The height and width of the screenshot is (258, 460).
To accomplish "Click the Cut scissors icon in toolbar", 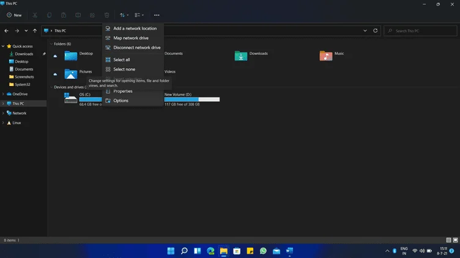I will tap(35, 15).
